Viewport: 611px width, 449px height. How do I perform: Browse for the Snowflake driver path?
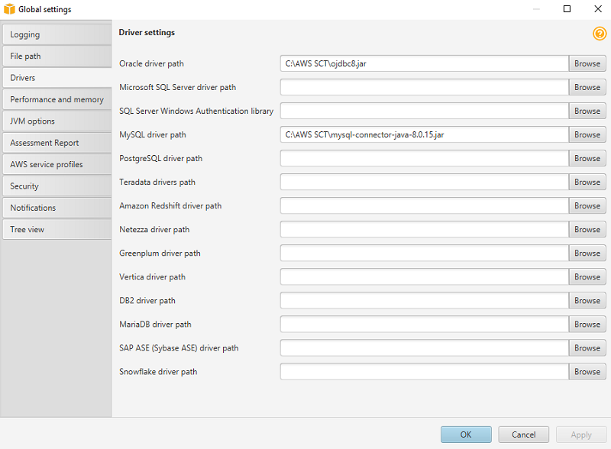click(587, 372)
